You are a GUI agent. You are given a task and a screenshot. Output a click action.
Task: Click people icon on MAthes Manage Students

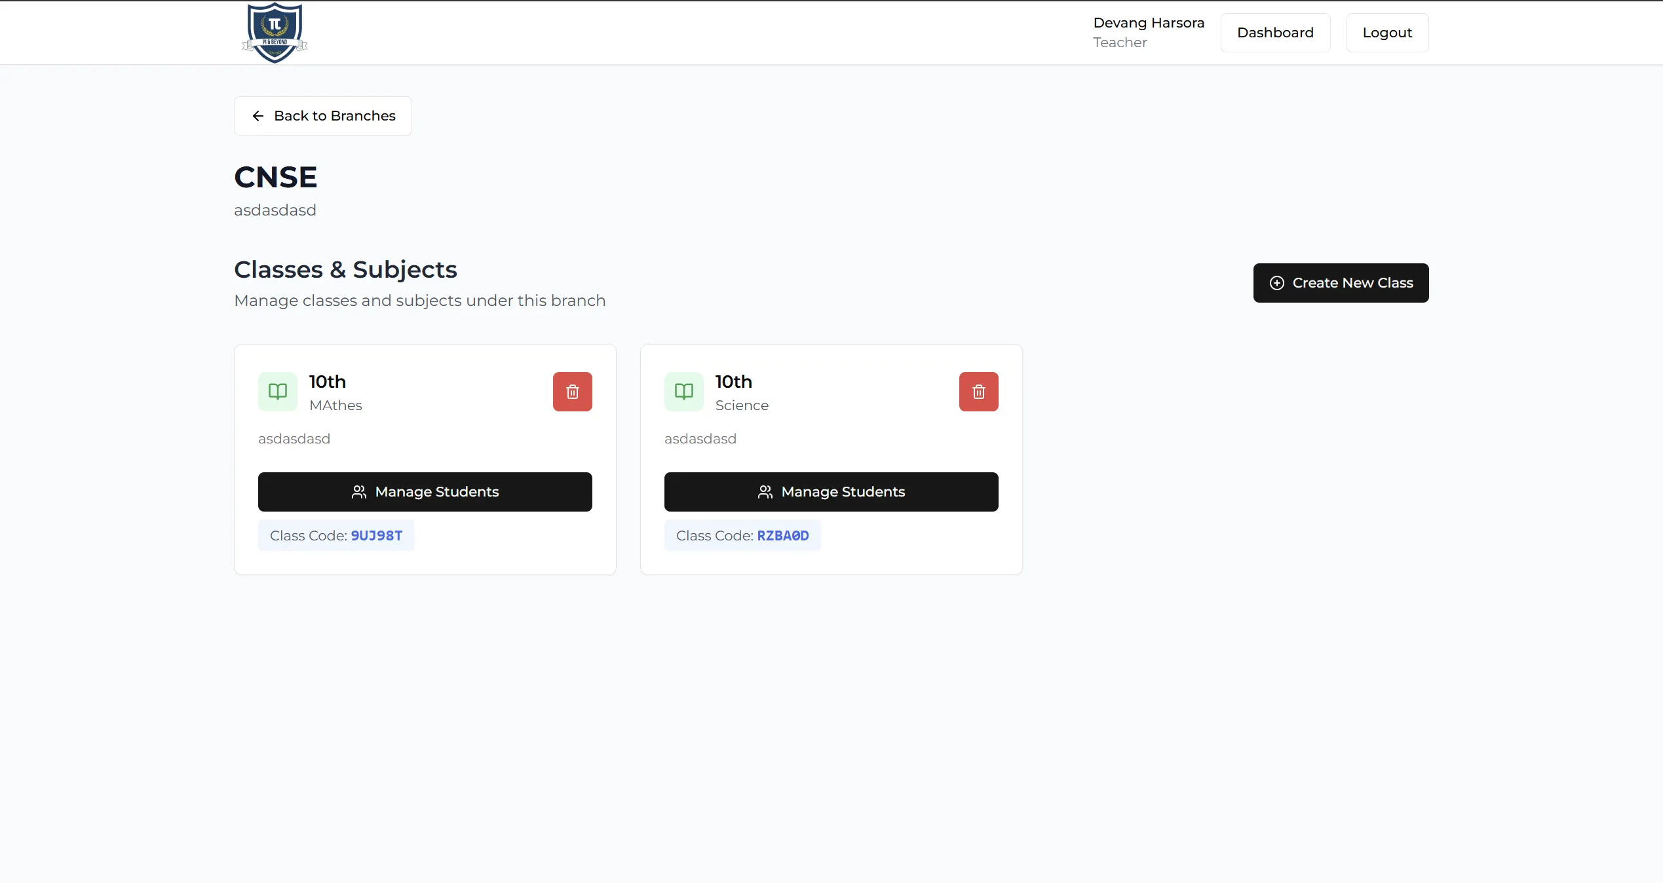[x=359, y=492]
